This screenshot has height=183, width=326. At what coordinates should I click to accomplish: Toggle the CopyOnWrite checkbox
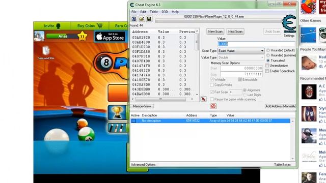(212, 85)
